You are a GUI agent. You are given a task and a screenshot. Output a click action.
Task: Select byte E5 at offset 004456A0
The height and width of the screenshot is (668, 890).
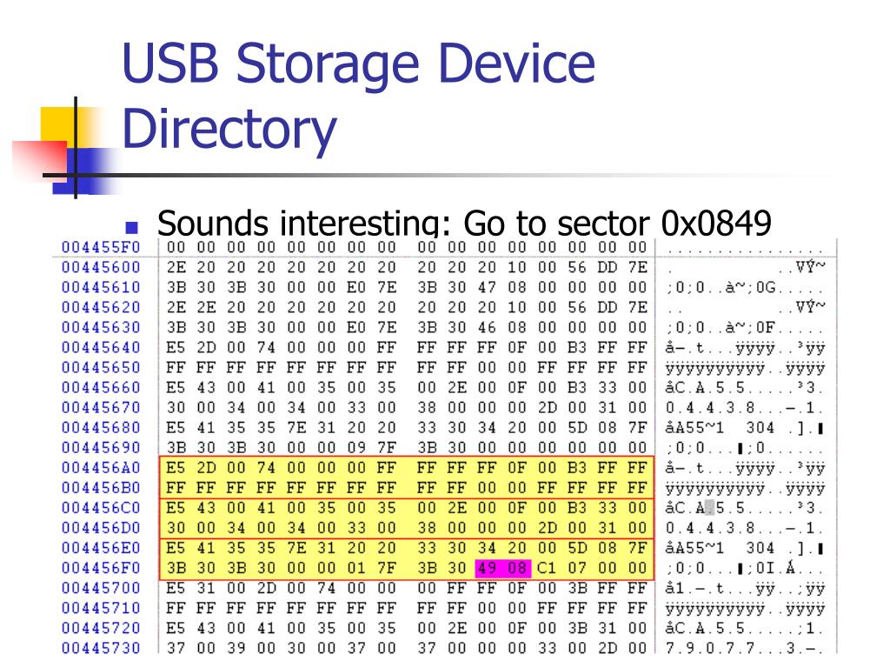coord(176,468)
